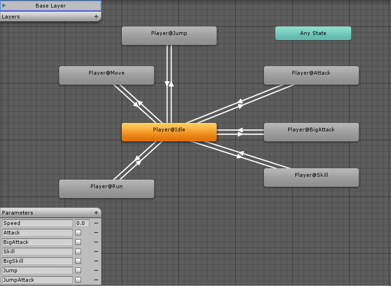Select the Any State node
The height and width of the screenshot is (286, 391).
(x=313, y=33)
